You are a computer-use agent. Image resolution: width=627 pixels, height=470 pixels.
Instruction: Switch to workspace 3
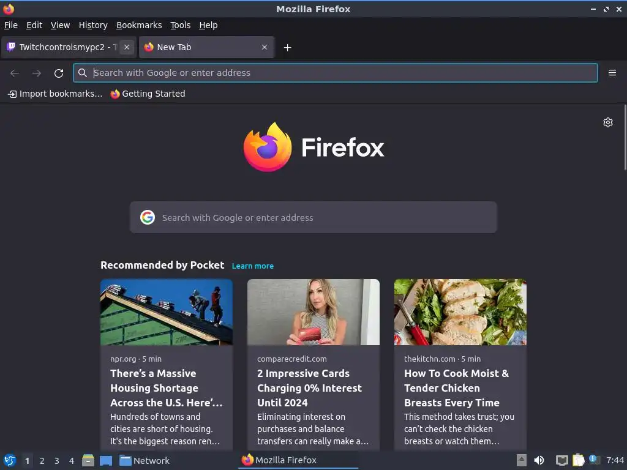click(x=57, y=461)
